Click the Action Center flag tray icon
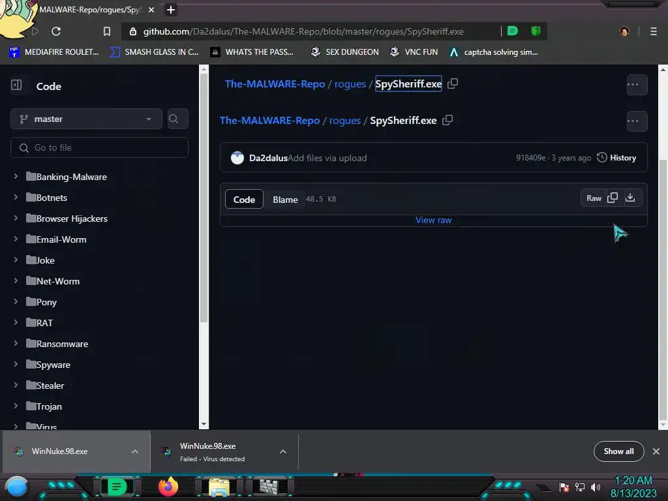668x501 pixels. (x=564, y=487)
